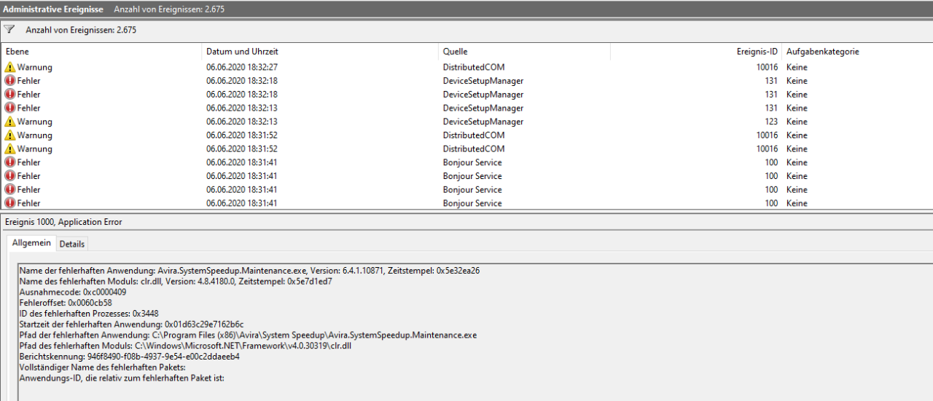
Task: Open the Allgemein tab
Action: pyautogui.click(x=31, y=243)
